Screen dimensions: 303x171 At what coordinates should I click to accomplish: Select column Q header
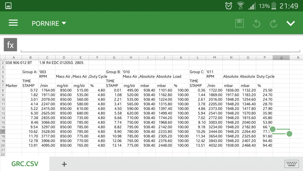tap(281, 58)
